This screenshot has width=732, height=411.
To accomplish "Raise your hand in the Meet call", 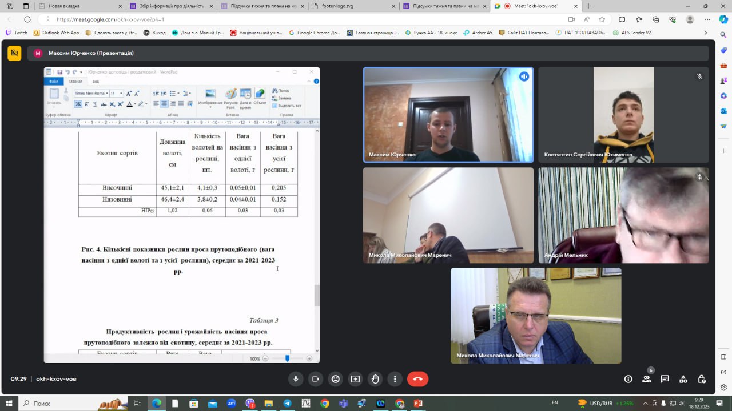I will click(375, 378).
